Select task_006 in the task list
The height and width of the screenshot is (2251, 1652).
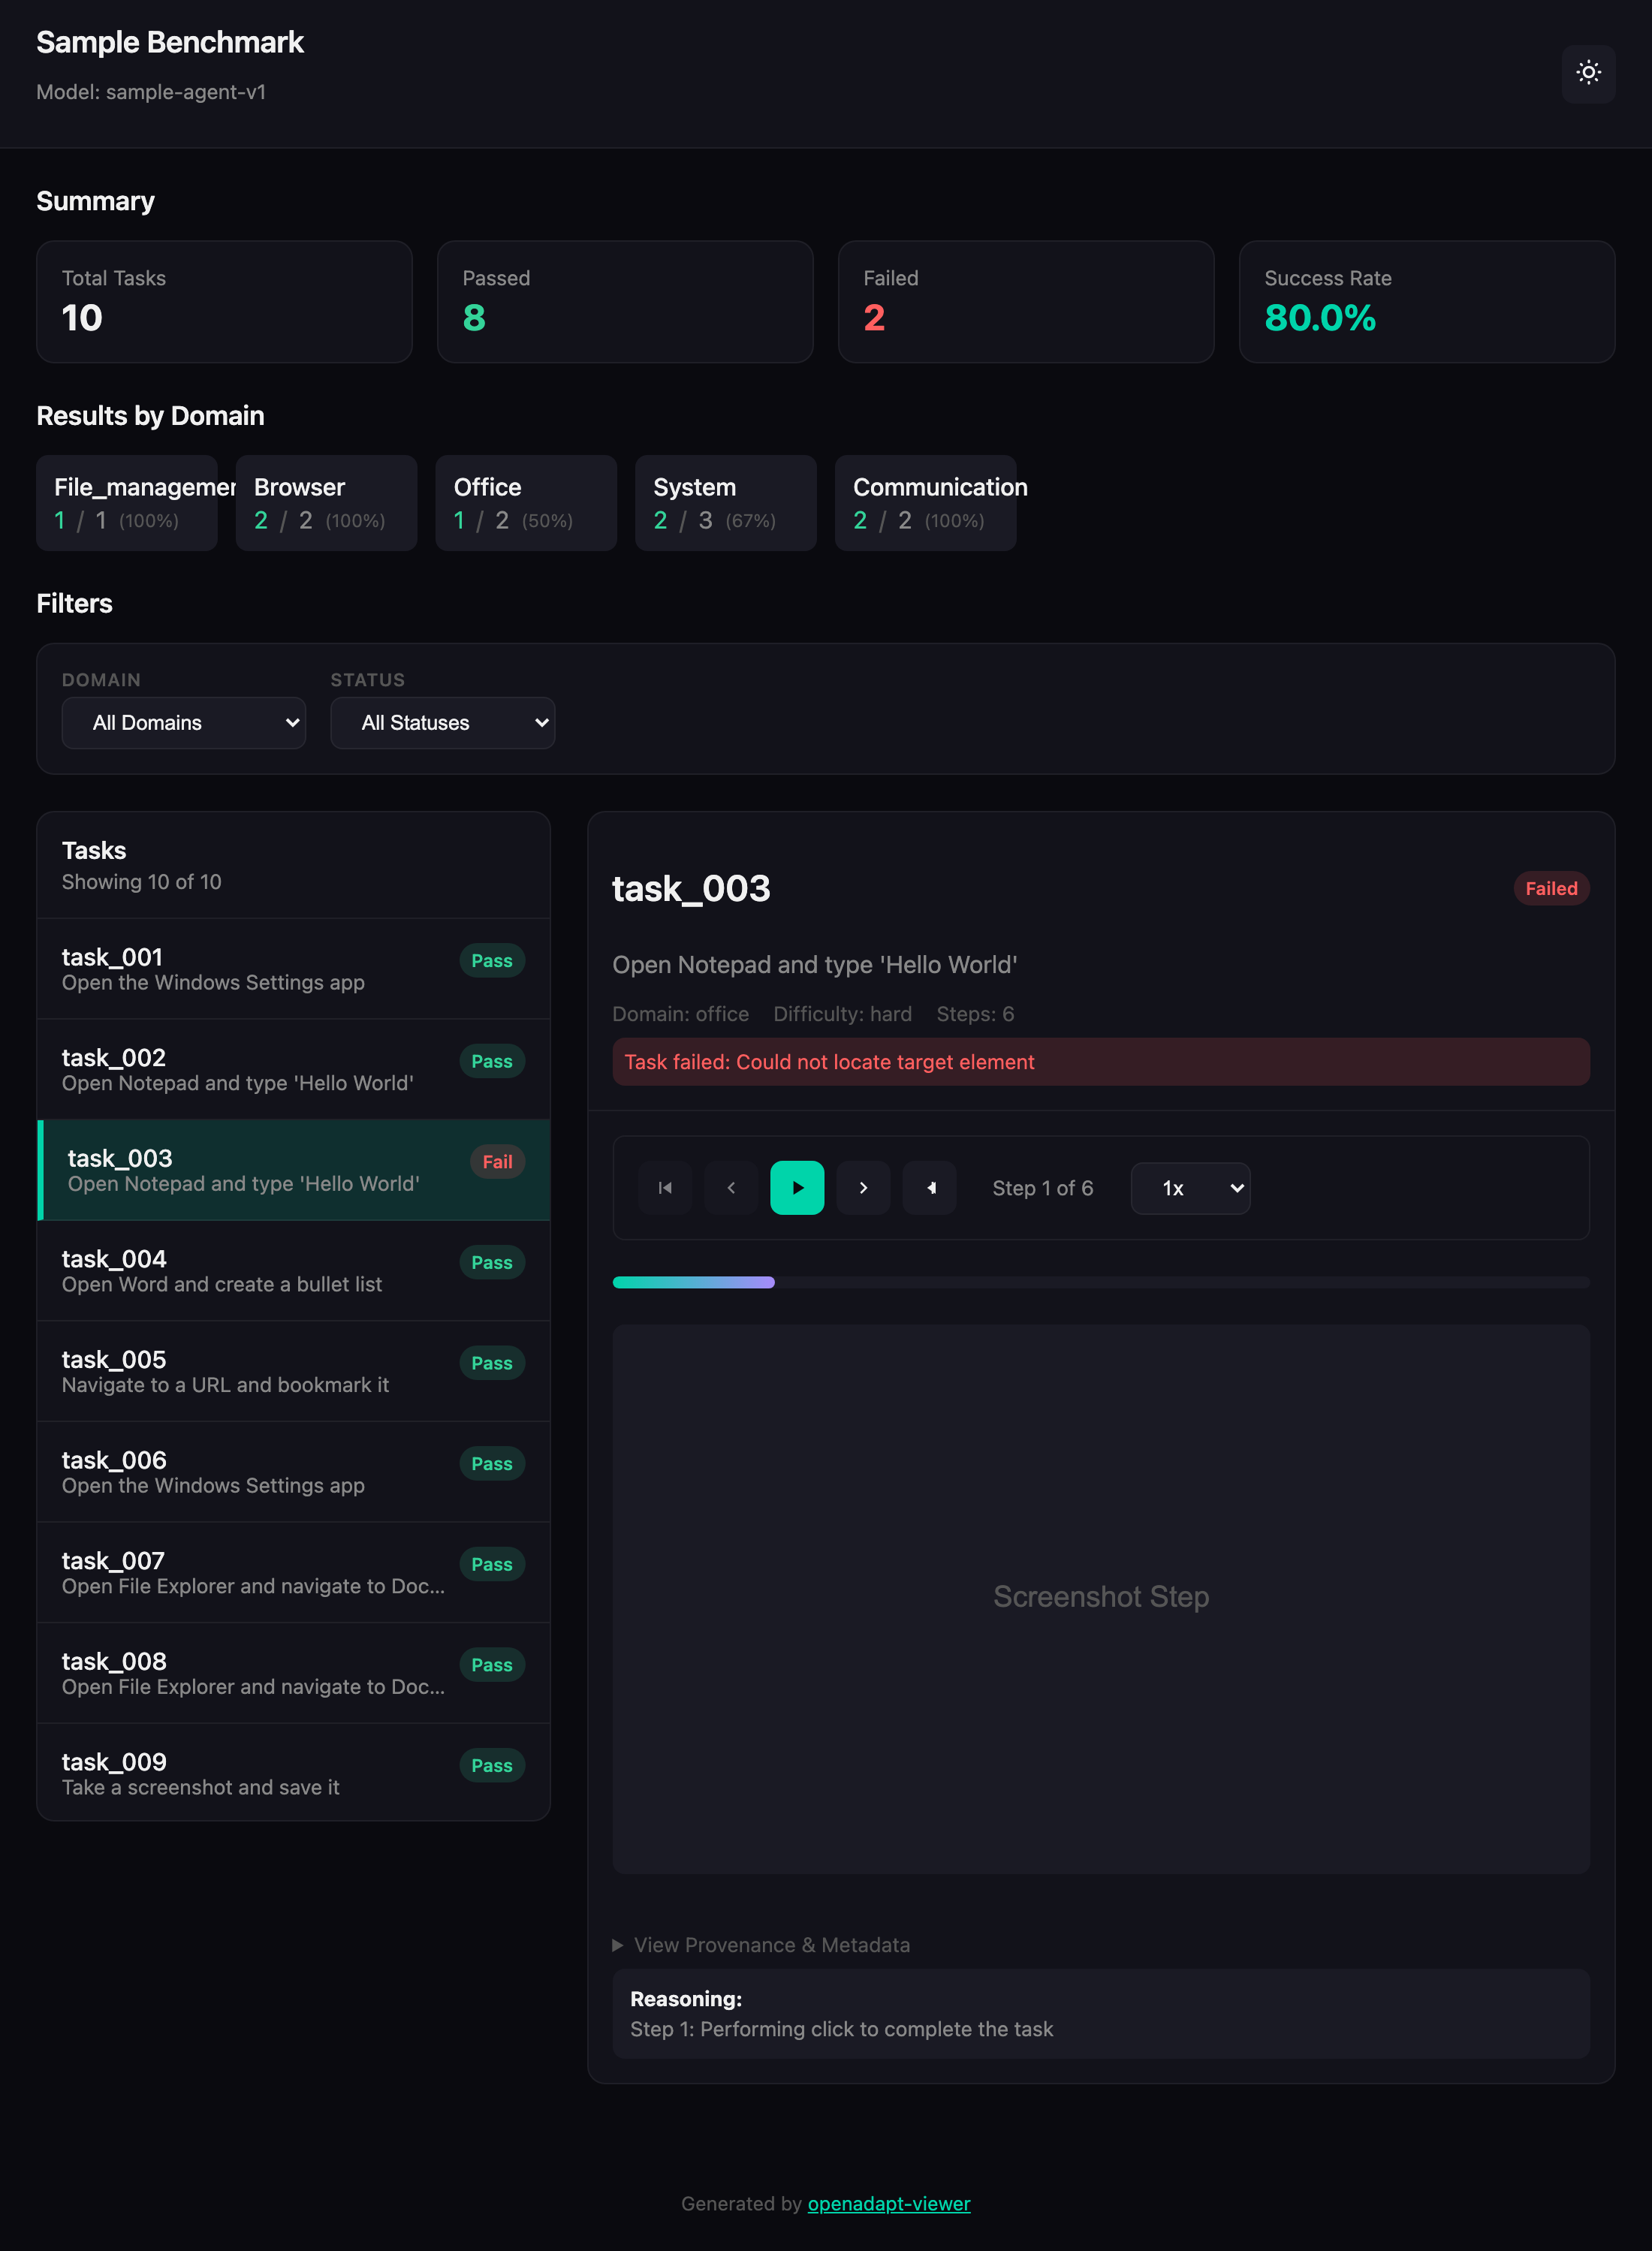pos(293,1472)
